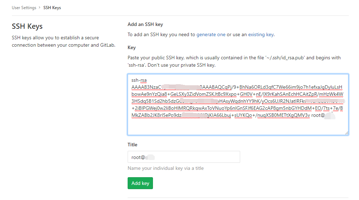Screen dimensions: 359x200
Task: Click the 'Title' field label
Action: [x=132, y=145]
